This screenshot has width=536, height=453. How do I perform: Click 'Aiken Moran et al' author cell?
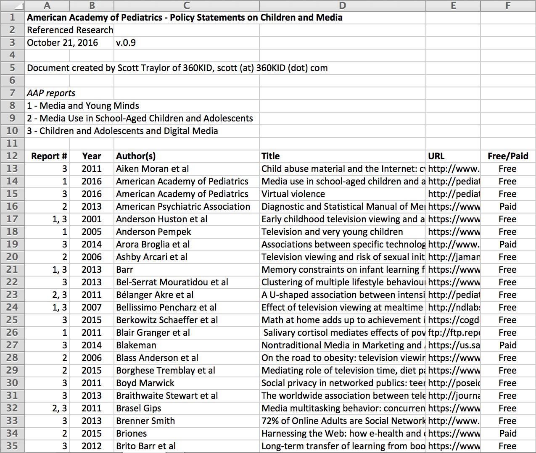[x=187, y=169]
